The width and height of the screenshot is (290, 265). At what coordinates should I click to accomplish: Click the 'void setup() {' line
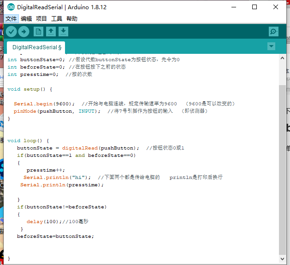coord(30,89)
